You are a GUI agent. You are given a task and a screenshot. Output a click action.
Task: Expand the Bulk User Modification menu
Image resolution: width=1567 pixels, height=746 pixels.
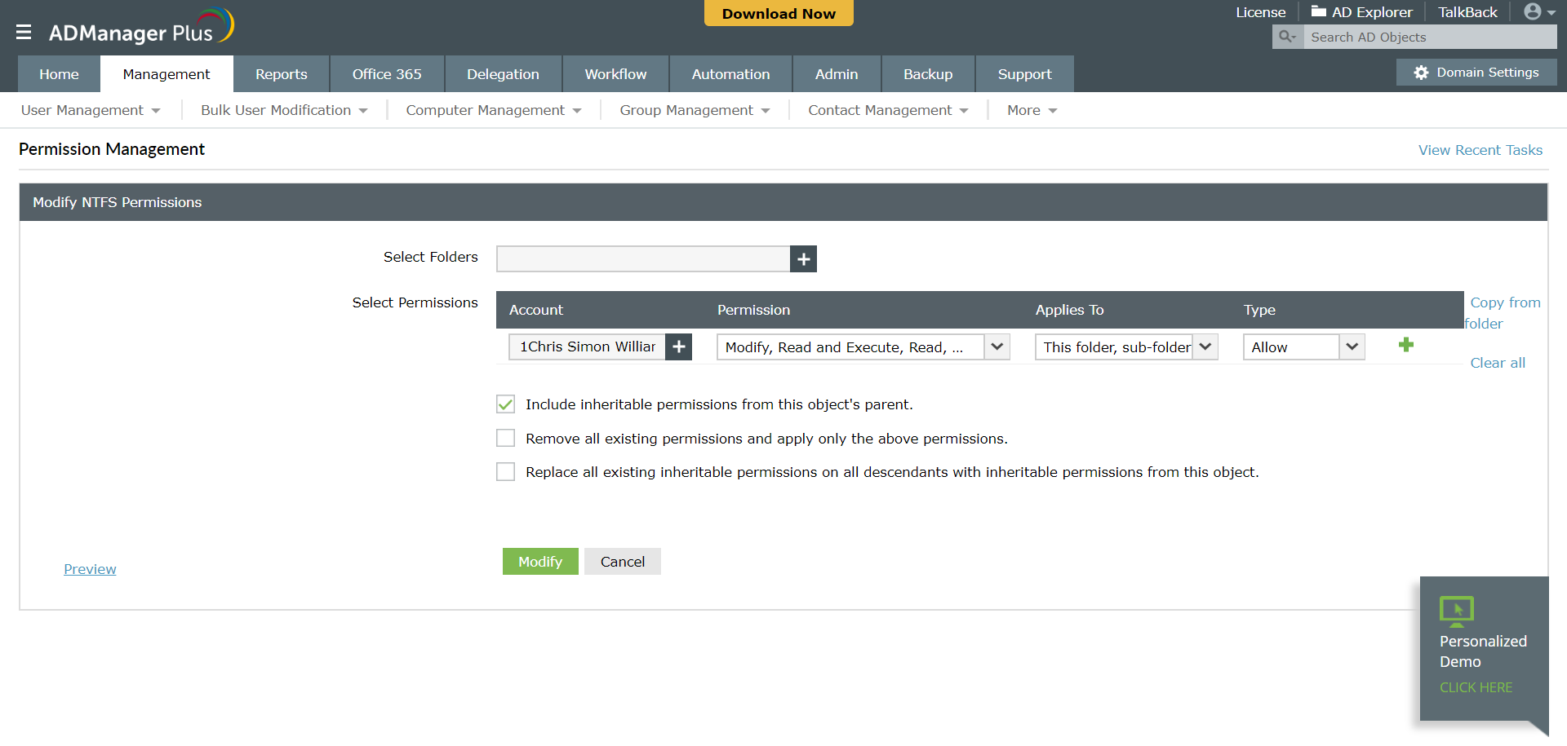[x=284, y=110]
